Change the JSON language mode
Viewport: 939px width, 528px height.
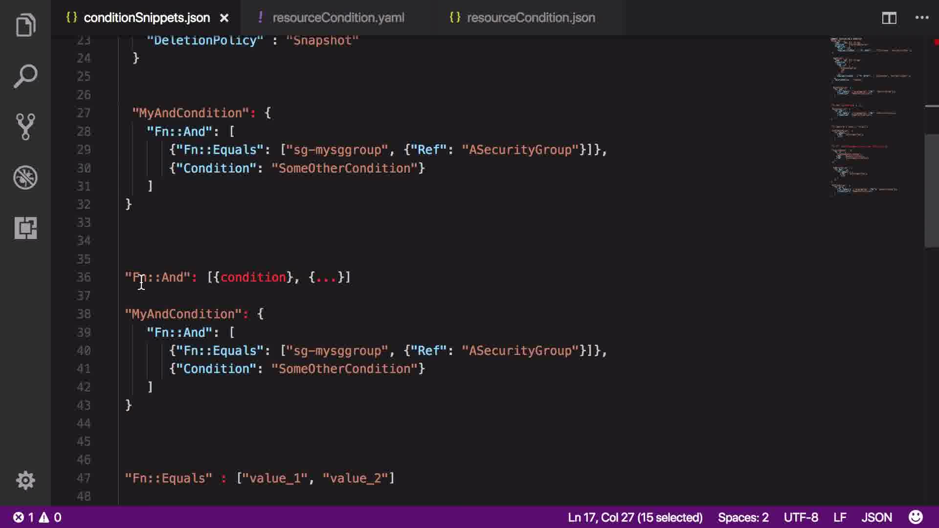[x=876, y=517]
